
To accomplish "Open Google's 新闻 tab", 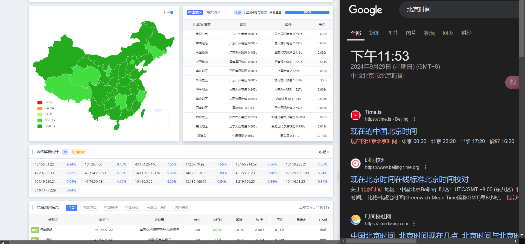I will [374, 33].
